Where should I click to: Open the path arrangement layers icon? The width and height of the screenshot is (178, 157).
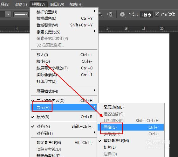[x=110, y=15]
